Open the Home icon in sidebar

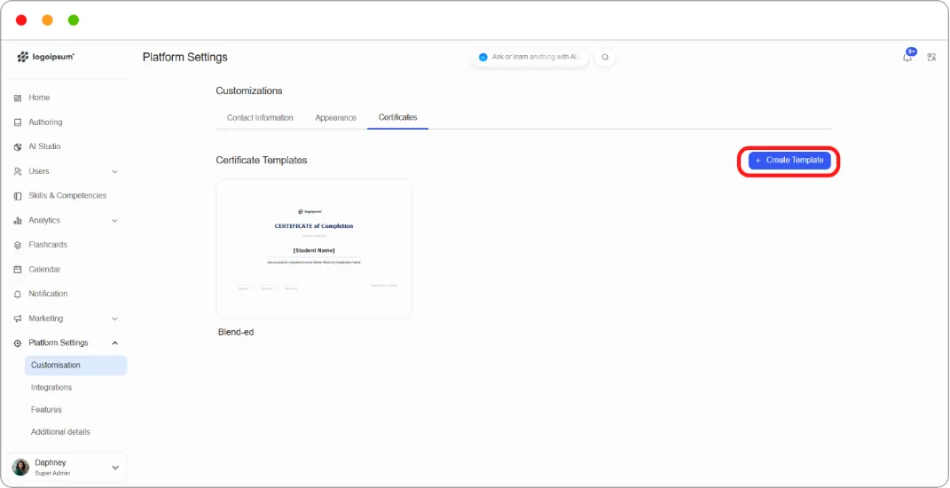pos(18,98)
